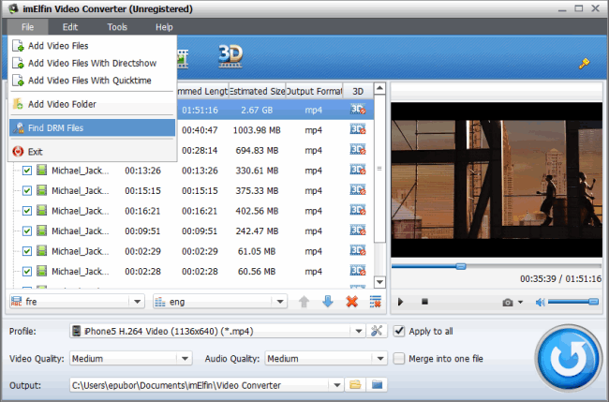
Task: Enable Merge into one file
Action: click(399, 359)
